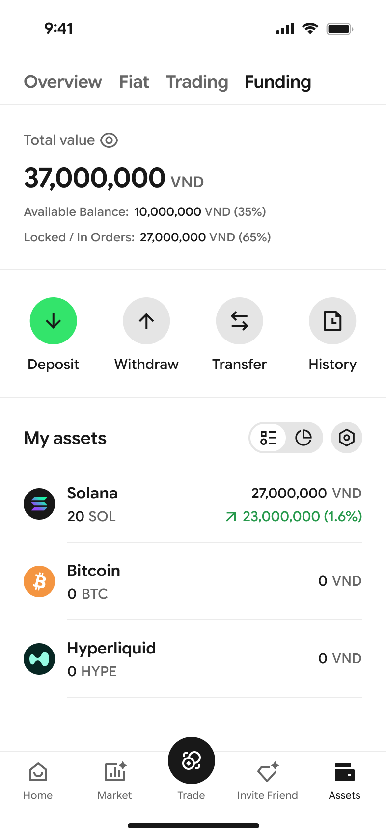386x836 pixels.
Task: Select the Assets wallet icon
Action: pyautogui.click(x=345, y=772)
